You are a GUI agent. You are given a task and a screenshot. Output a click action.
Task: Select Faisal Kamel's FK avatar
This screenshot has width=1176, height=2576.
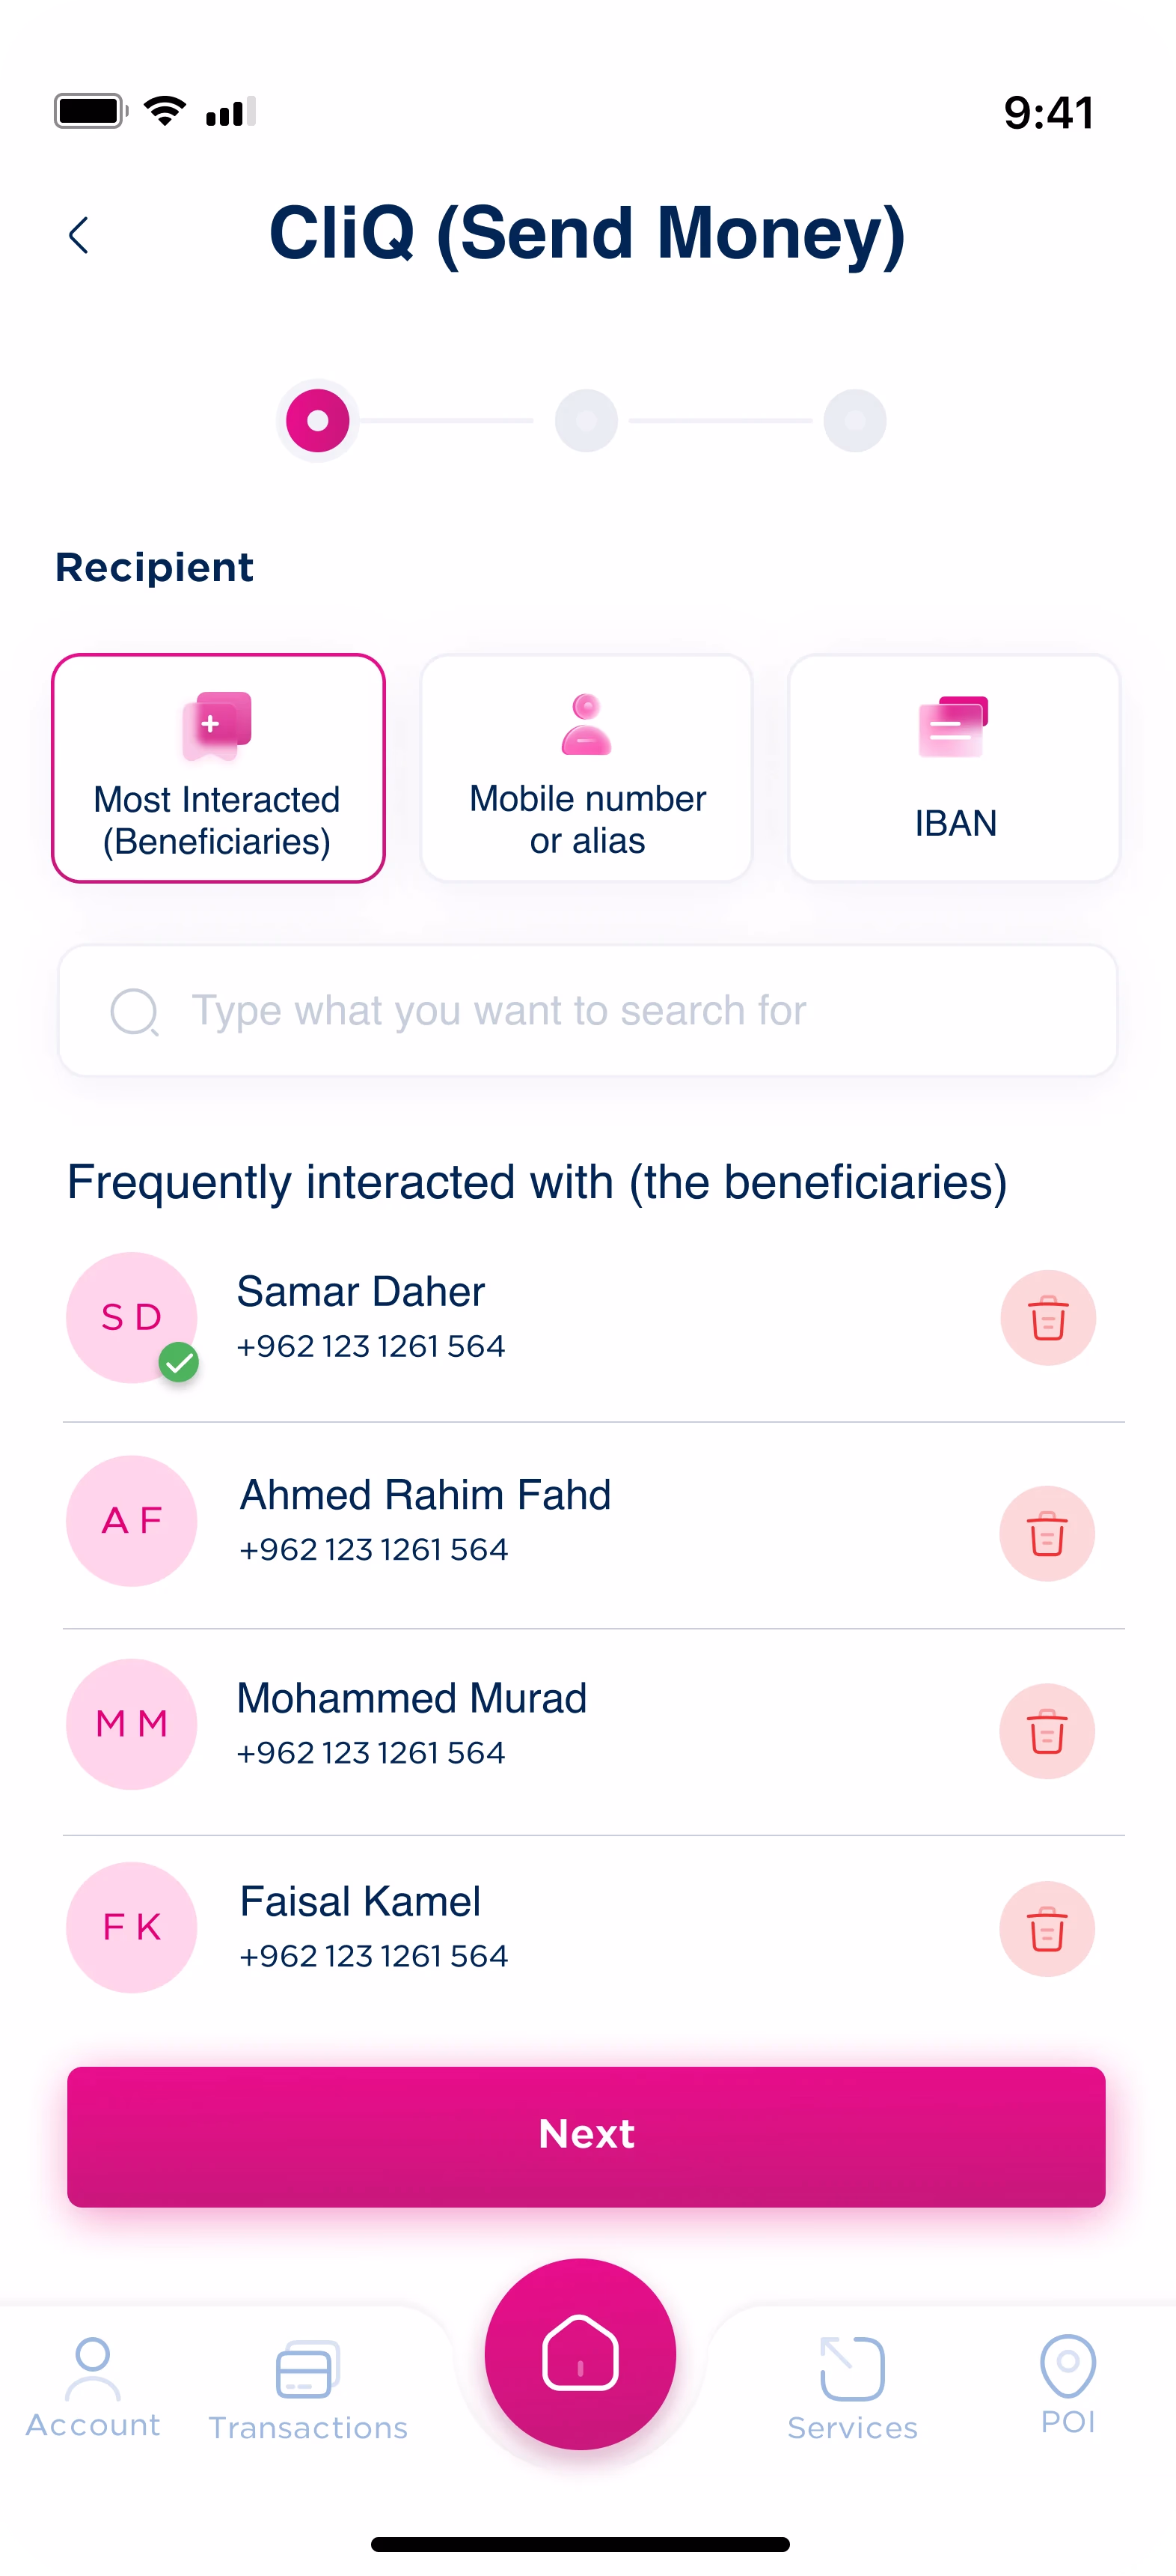(x=132, y=1927)
